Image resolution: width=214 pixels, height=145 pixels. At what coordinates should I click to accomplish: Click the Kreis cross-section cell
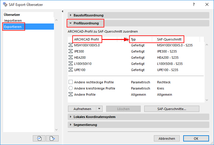click(161, 88)
